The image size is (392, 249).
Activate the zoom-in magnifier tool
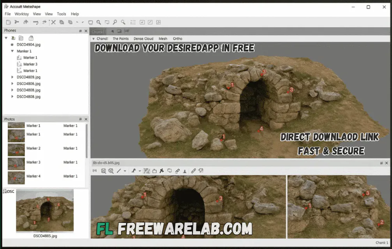point(115,22)
